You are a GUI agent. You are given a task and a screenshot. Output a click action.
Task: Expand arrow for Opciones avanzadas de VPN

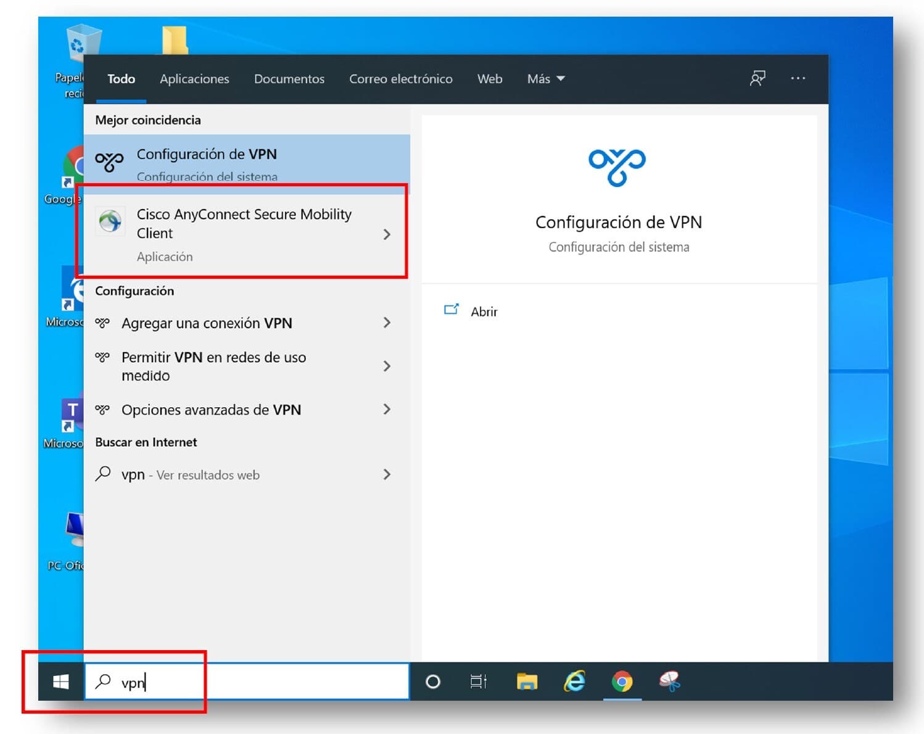387,410
